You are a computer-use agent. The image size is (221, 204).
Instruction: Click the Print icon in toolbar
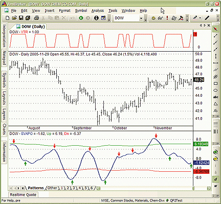[36, 18]
